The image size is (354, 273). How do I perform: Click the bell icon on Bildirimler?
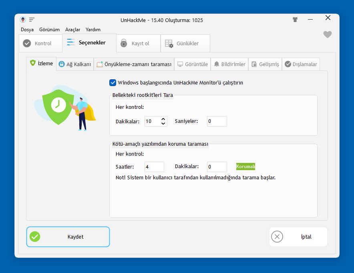[217, 64]
